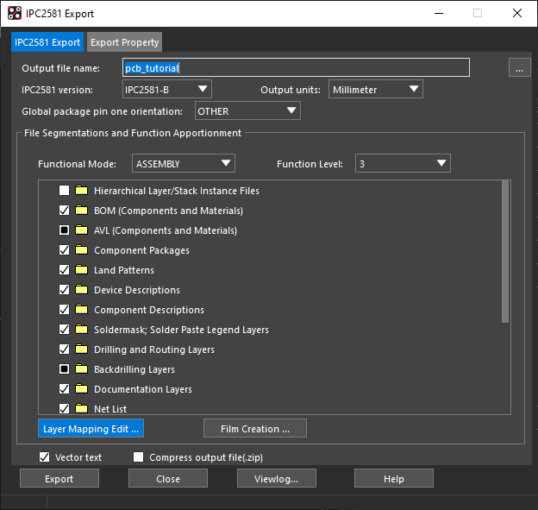Select the Device Descriptions row label
This screenshot has width=538, height=510.
(x=137, y=290)
